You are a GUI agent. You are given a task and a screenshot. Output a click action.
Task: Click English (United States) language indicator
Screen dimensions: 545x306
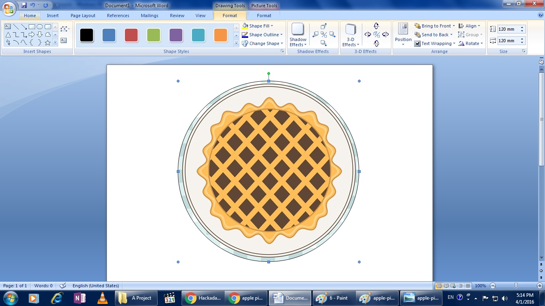(x=96, y=286)
